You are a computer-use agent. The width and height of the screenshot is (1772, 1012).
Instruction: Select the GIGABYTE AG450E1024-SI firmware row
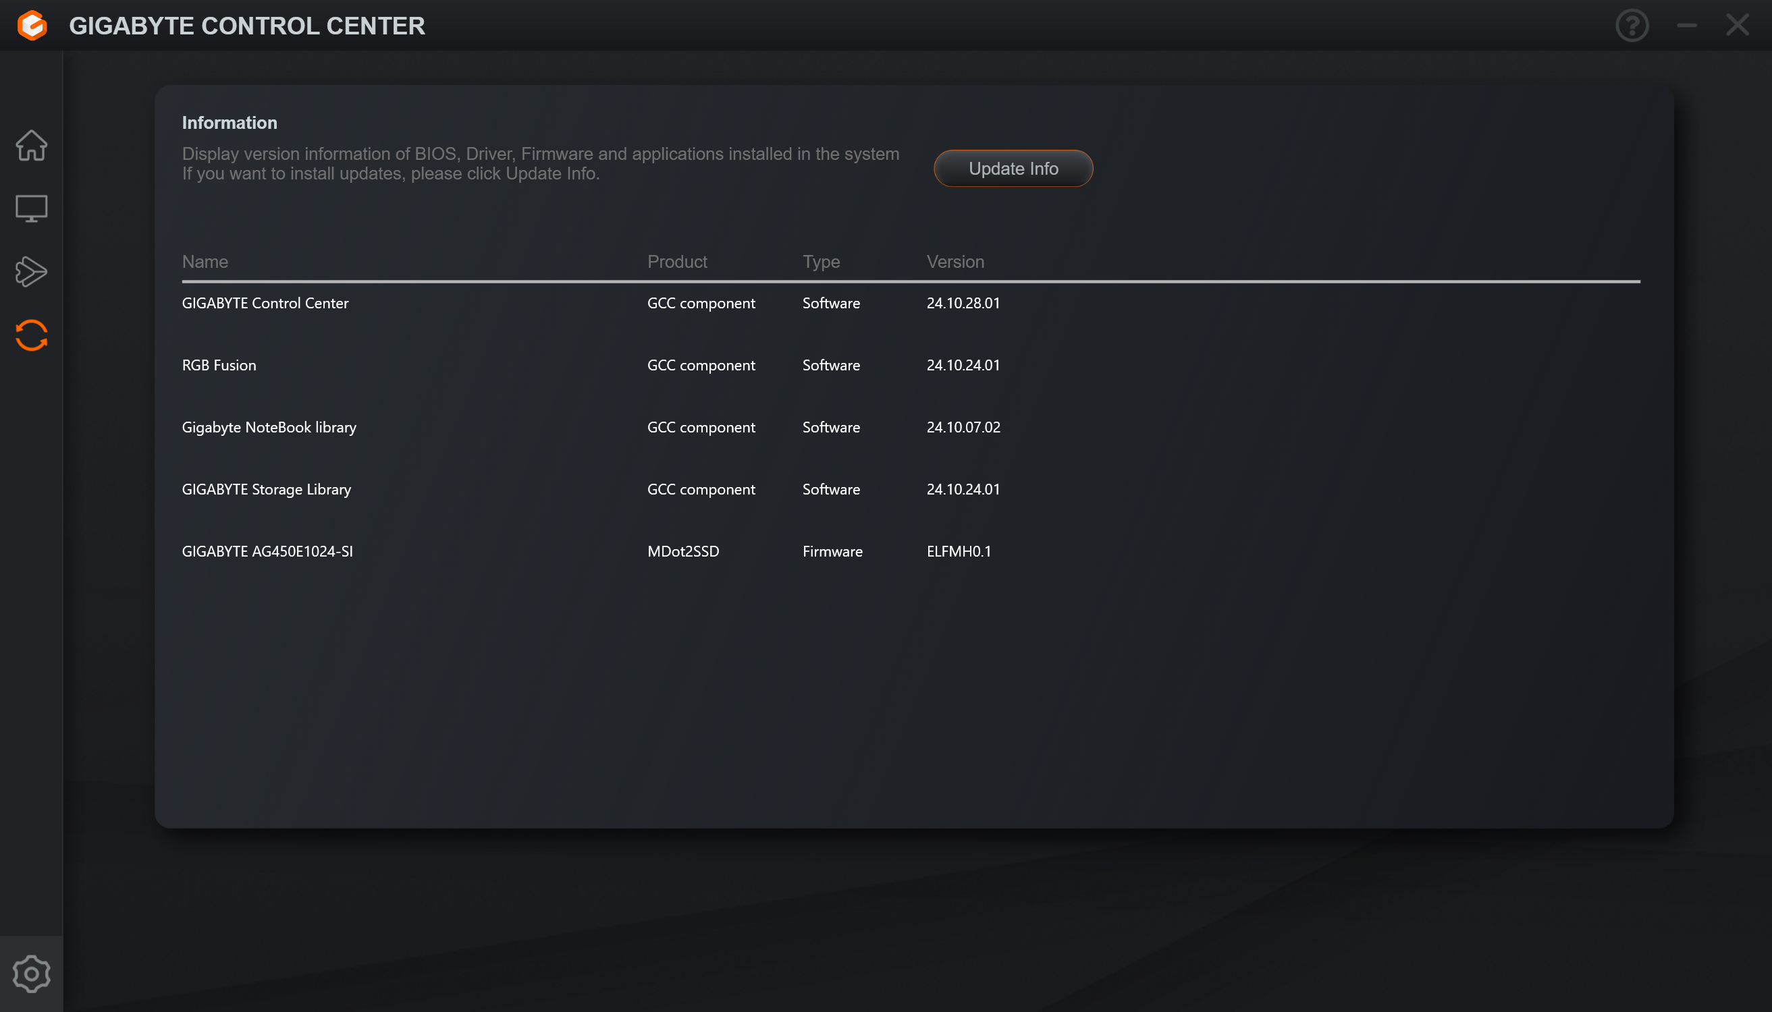click(267, 551)
